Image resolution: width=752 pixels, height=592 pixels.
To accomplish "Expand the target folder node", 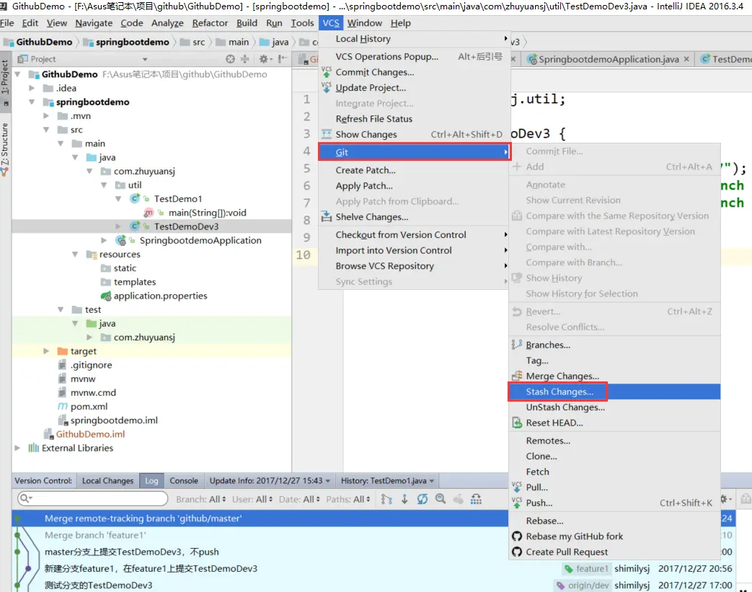I will [x=46, y=351].
